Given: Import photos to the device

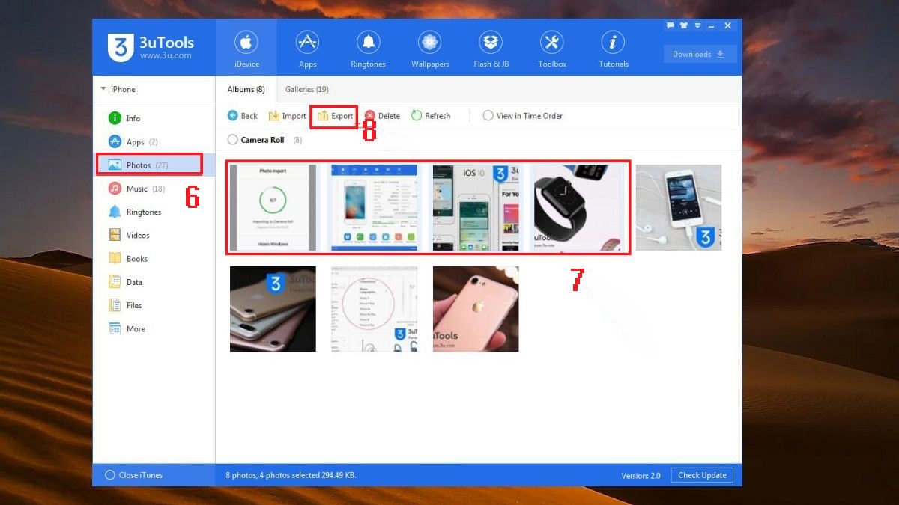Looking at the screenshot, I should click(x=288, y=116).
